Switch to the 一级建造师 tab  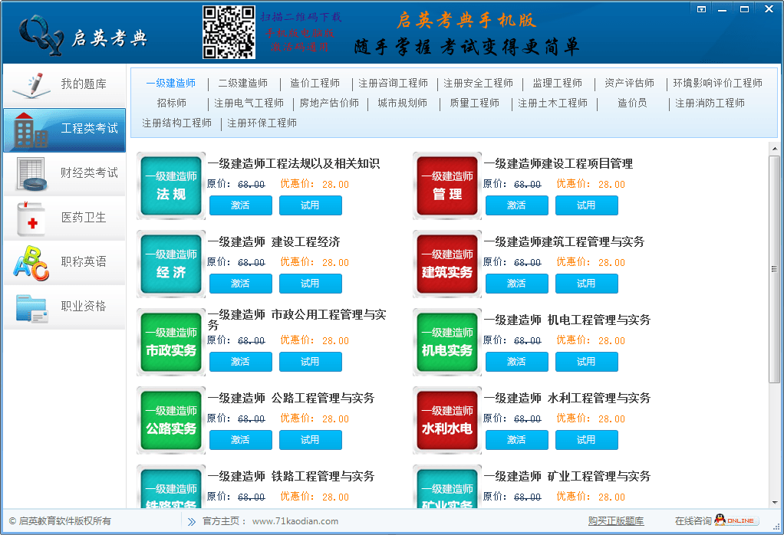[171, 83]
